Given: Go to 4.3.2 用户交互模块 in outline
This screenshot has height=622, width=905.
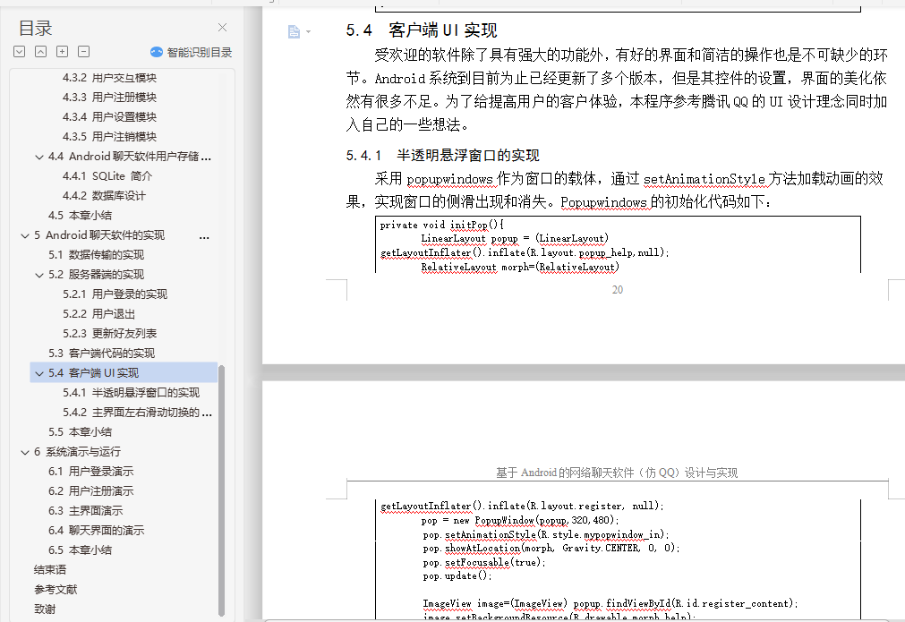Looking at the screenshot, I should point(110,77).
